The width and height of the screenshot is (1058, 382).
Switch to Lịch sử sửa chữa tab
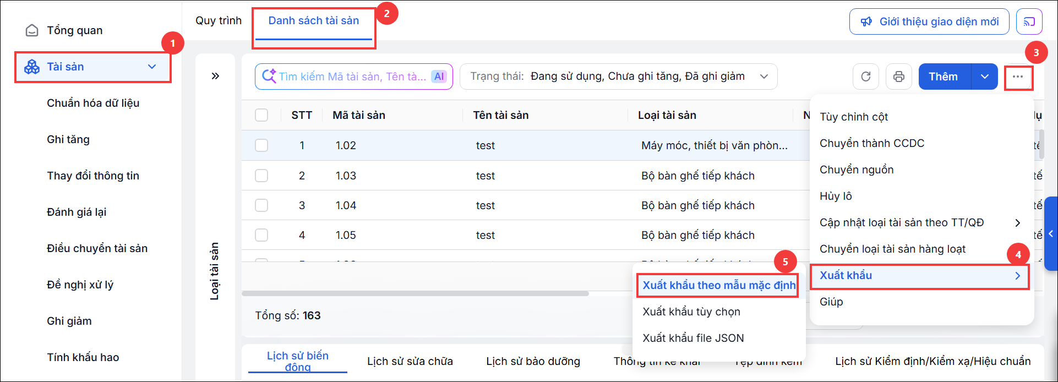click(410, 361)
